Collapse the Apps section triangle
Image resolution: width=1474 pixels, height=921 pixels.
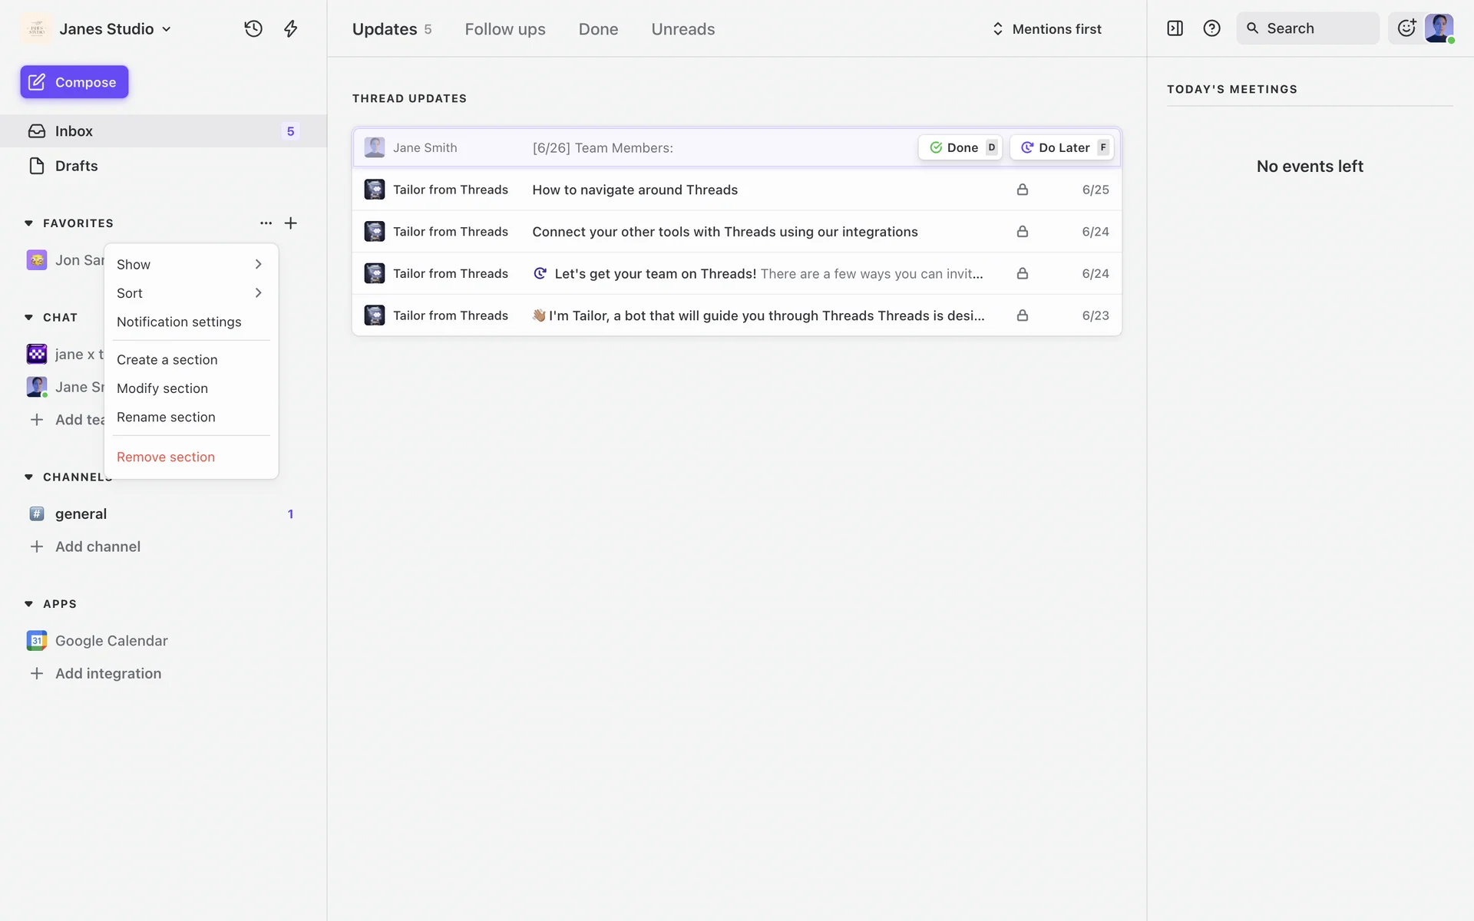pyautogui.click(x=28, y=604)
